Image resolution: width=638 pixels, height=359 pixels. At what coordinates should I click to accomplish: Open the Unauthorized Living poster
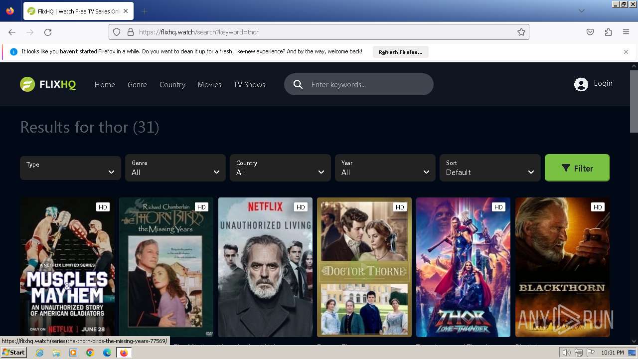(x=265, y=267)
